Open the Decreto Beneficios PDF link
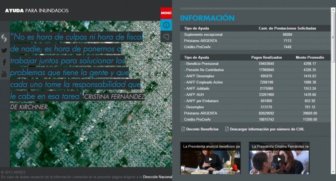The height and width of the screenshot is (181, 336). [202, 129]
